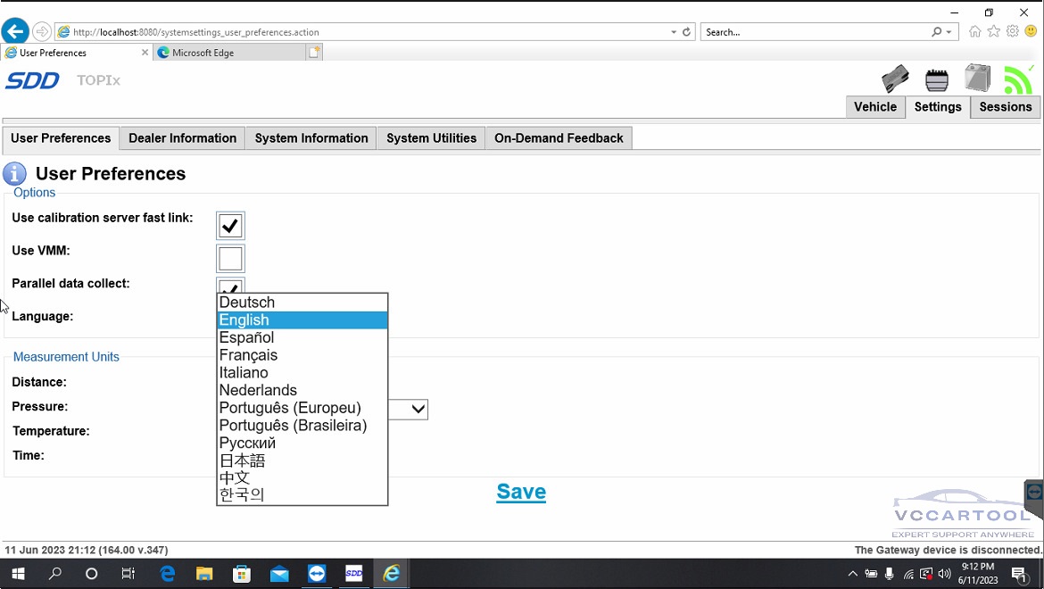The image size is (1044, 589).
Task: Click the Save link
Action: click(521, 492)
